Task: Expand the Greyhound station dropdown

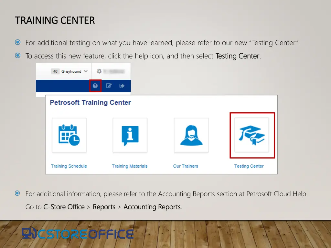Action: click(x=74, y=71)
